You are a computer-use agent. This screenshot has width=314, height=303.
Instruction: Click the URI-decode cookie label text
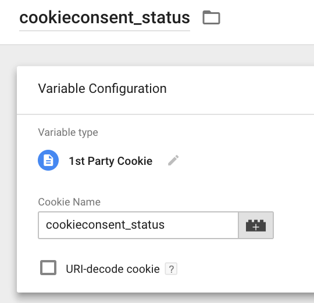(x=113, y=269)
